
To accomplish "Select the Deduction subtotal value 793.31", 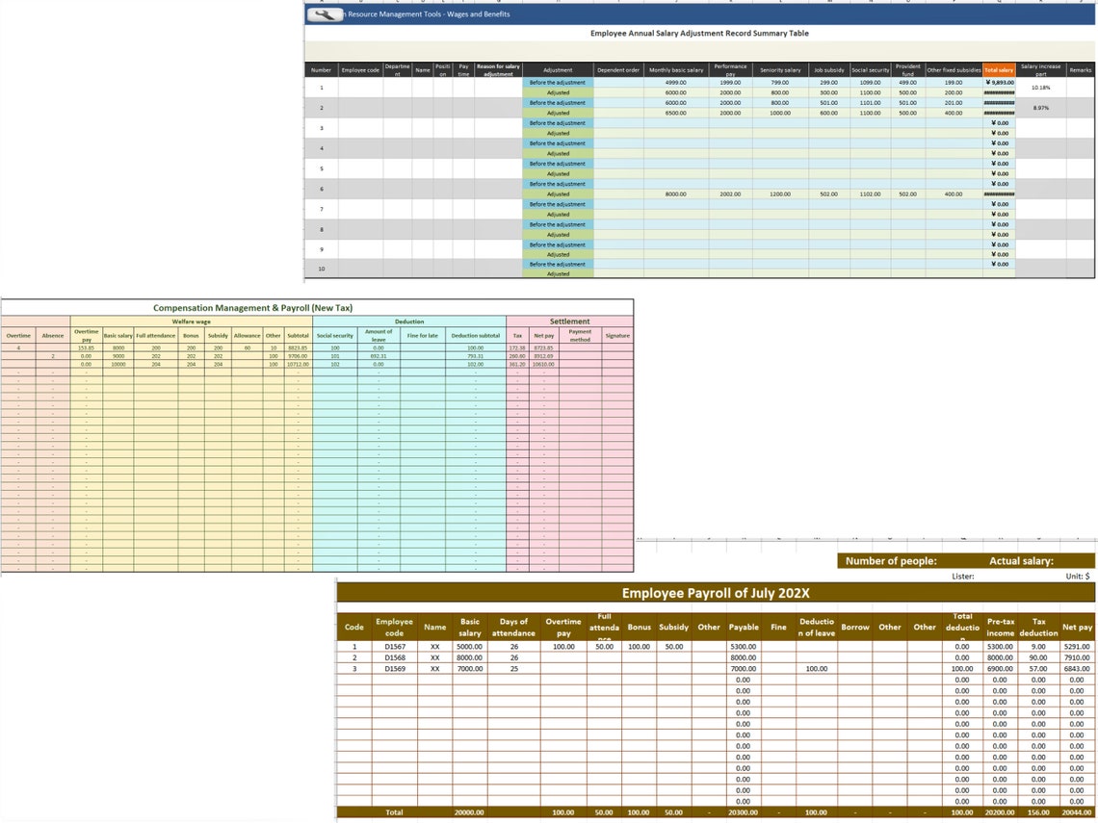I will point(476,354).
